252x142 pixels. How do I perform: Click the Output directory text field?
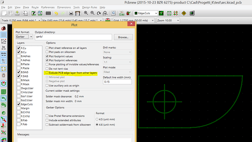(x=73, y=37)
